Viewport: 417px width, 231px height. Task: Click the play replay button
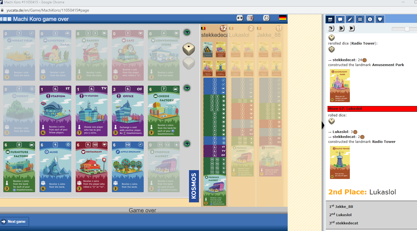pyautogui.click(x=352, y=28)
